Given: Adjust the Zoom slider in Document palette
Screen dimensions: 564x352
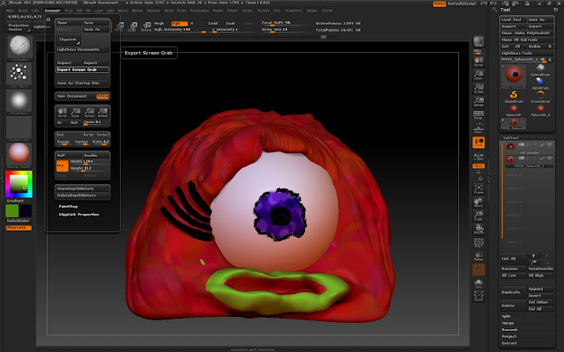Looking at the screenshot, I should [96, 122].
